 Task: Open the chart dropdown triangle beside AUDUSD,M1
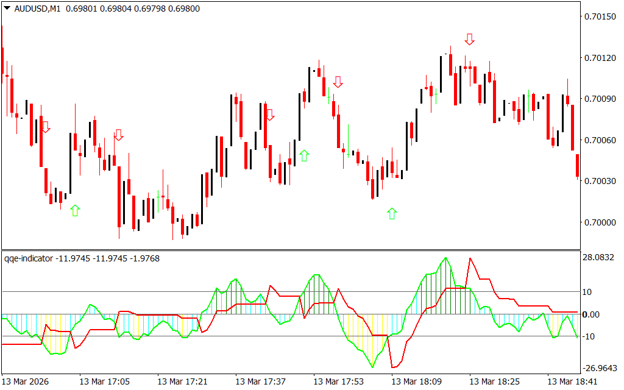tap(7, 9)
